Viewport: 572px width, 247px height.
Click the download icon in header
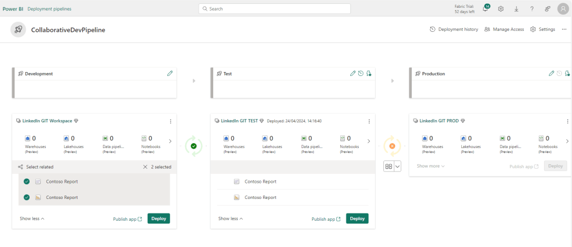[516, 9]
